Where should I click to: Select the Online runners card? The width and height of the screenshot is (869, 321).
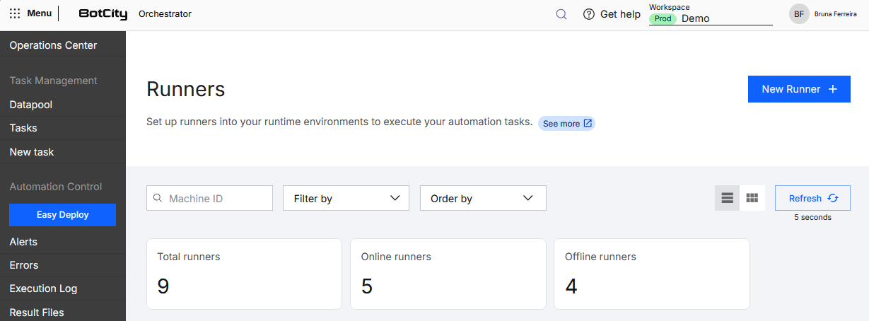coord(448,274)
